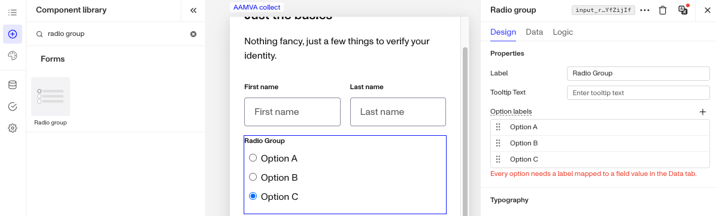The width and height of the screenshot is (716, 216).
Task: Click the Last name input field
Action: tap(398, 112)
